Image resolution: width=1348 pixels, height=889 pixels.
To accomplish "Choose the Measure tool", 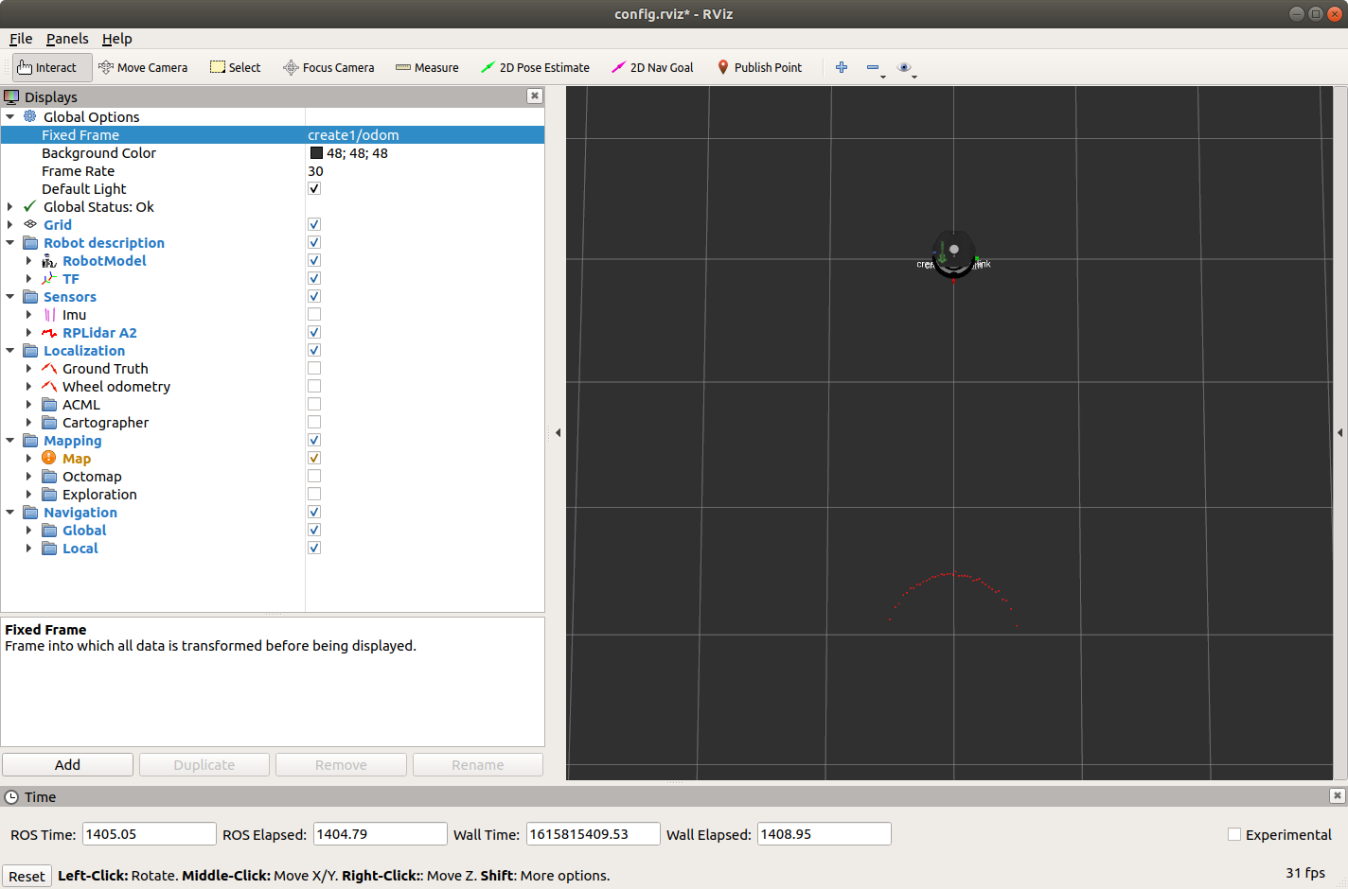I will tap(427, 68).
